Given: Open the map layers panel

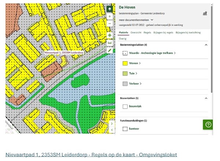Looking at the screenshot, I should [x=110, y=9].
